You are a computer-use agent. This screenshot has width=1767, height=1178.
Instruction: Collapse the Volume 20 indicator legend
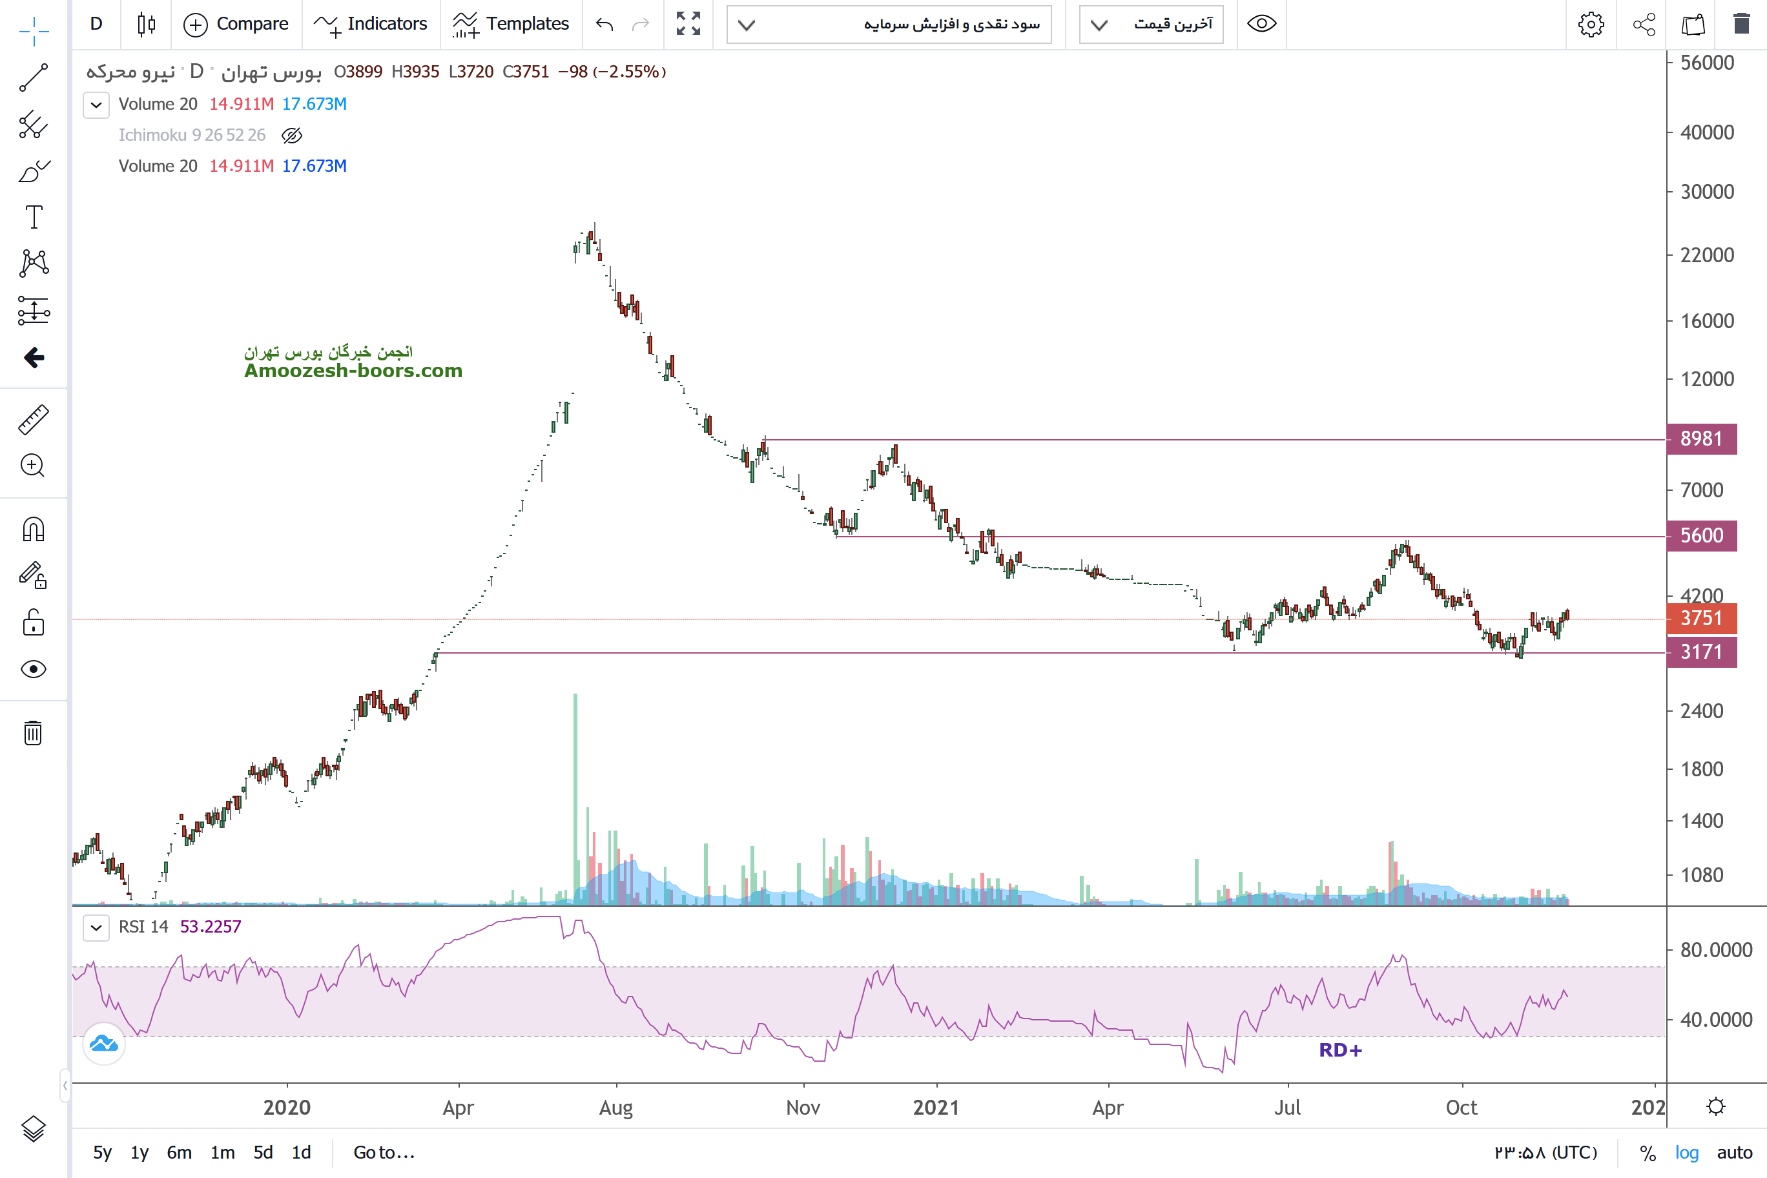(x=96, y=105)
